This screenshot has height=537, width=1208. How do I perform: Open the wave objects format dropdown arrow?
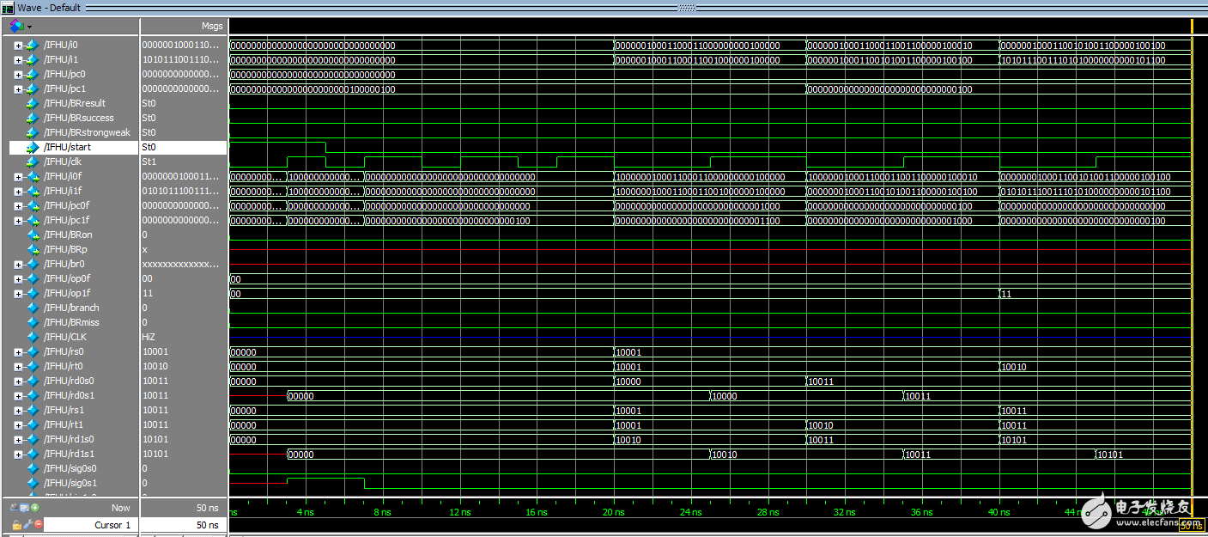pos(29,27)
